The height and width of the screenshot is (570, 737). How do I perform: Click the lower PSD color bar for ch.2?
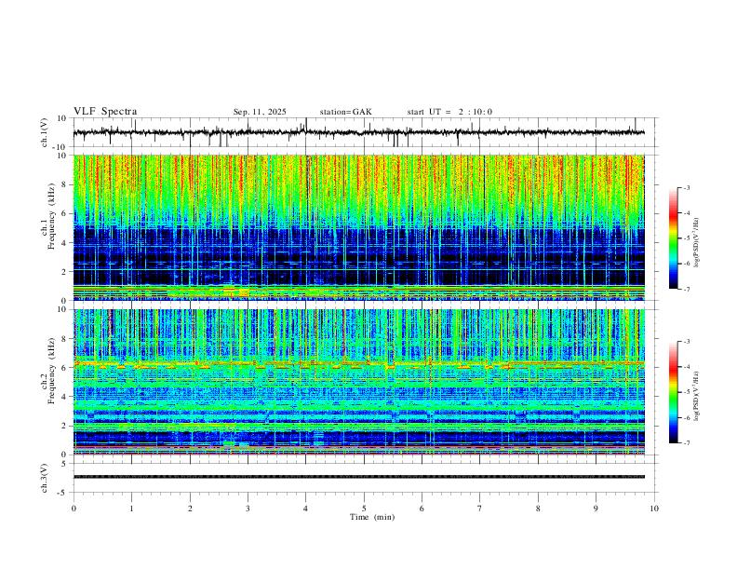673,392
